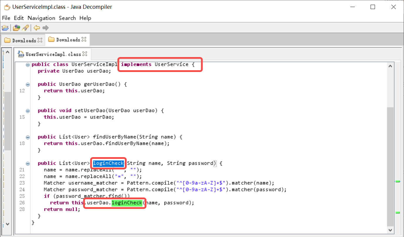Click left tree panel scroll down arrow
This screenshot has width=404, height=237.
pos(8,224)
